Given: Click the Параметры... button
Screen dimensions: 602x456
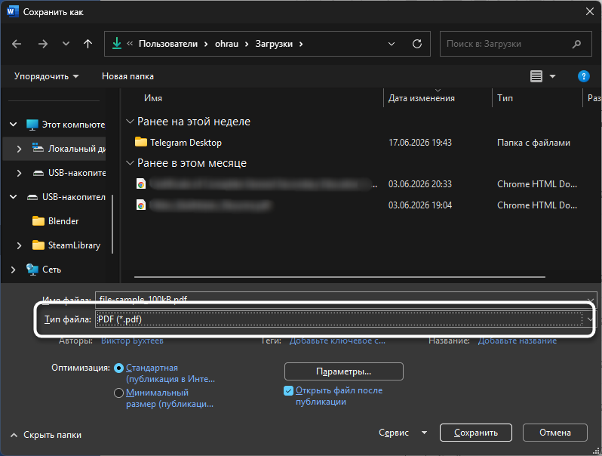Looking at the screenshot, I should point(343,371).
